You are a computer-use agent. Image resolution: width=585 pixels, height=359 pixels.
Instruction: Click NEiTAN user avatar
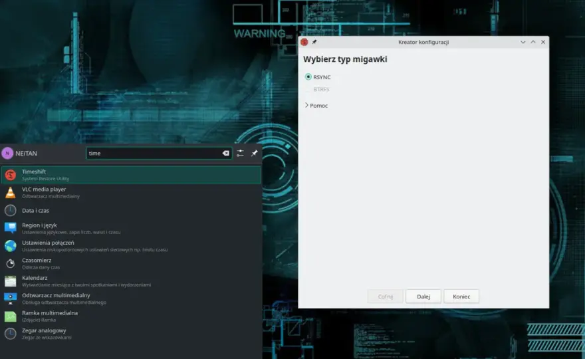coord(7,153)
